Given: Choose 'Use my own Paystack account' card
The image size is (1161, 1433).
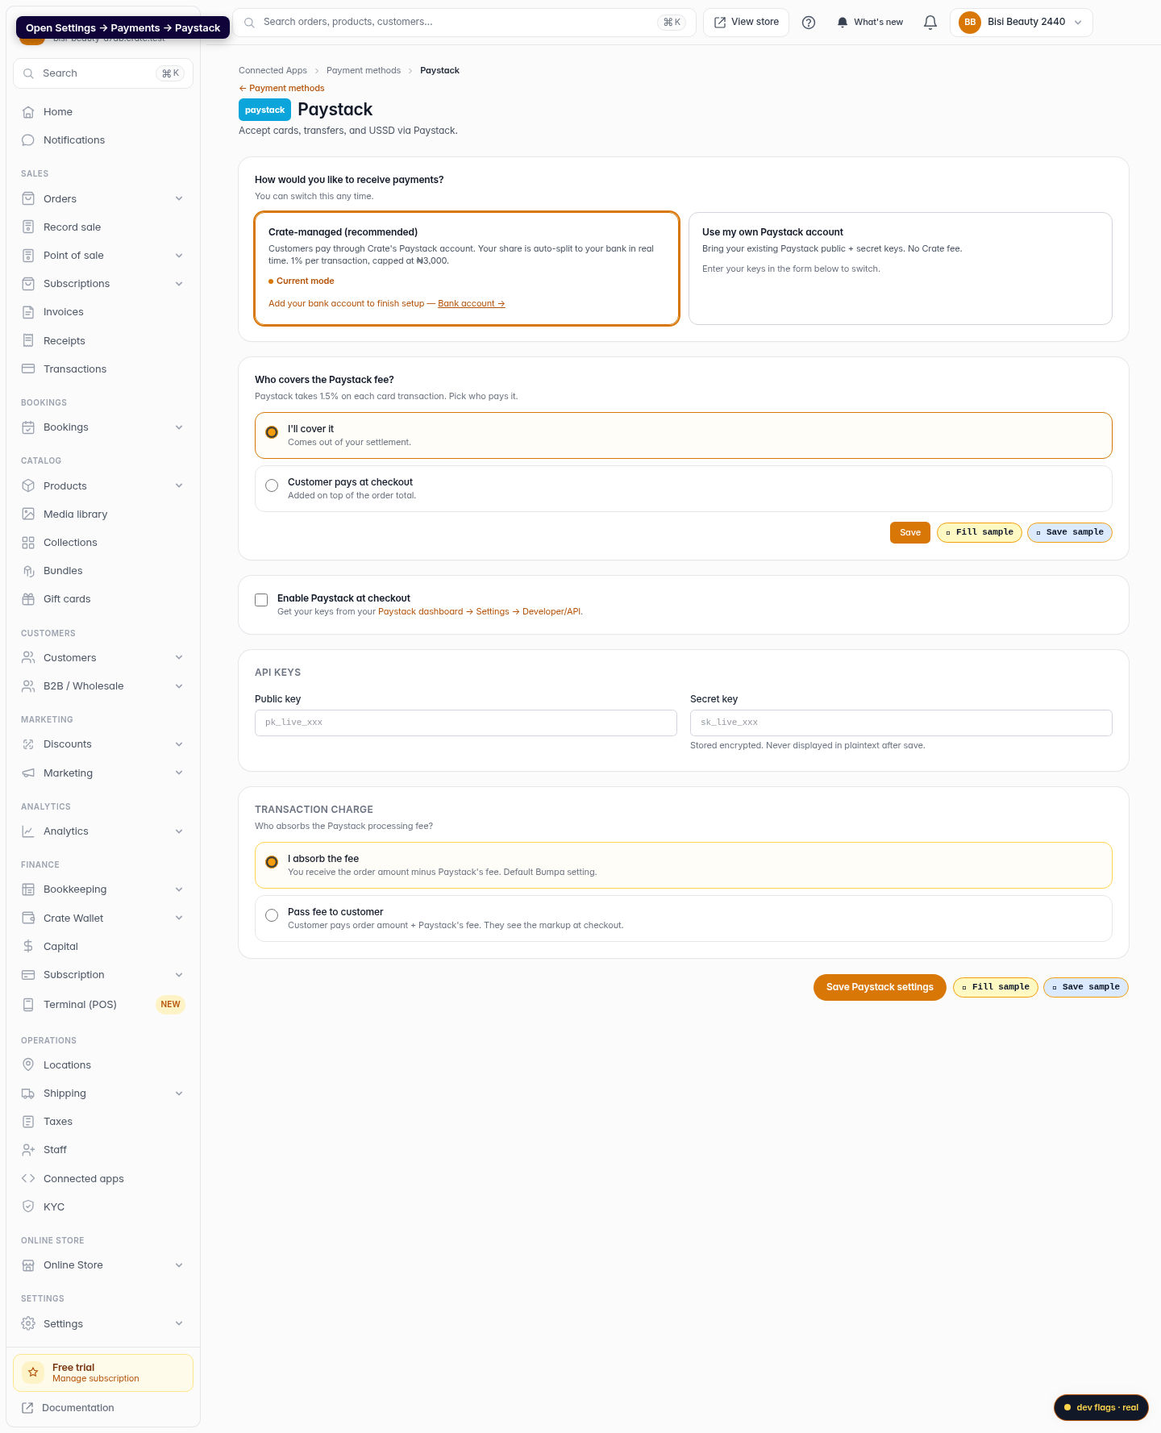Looking at the screenshot, I should click(x=901, y=269).
